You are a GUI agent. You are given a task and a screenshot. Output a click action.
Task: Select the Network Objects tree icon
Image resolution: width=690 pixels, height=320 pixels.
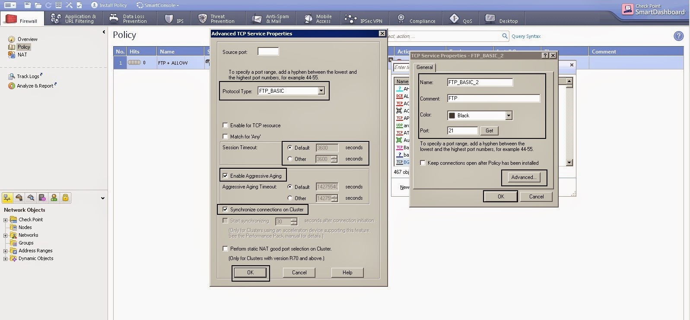click(7, 198)
